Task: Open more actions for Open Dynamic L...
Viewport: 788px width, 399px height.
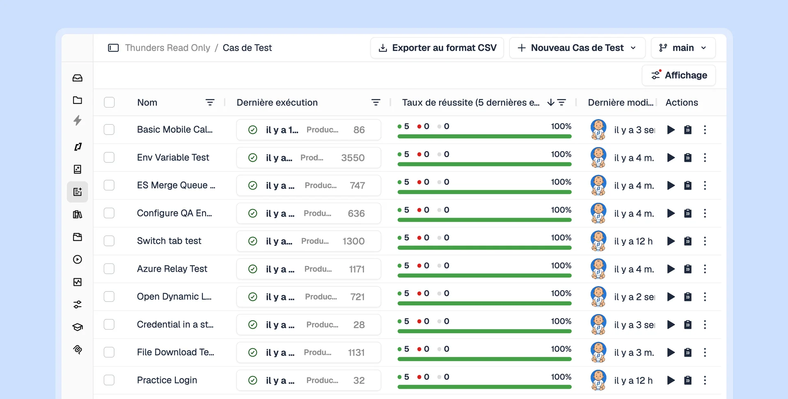Action: point(705,297)
